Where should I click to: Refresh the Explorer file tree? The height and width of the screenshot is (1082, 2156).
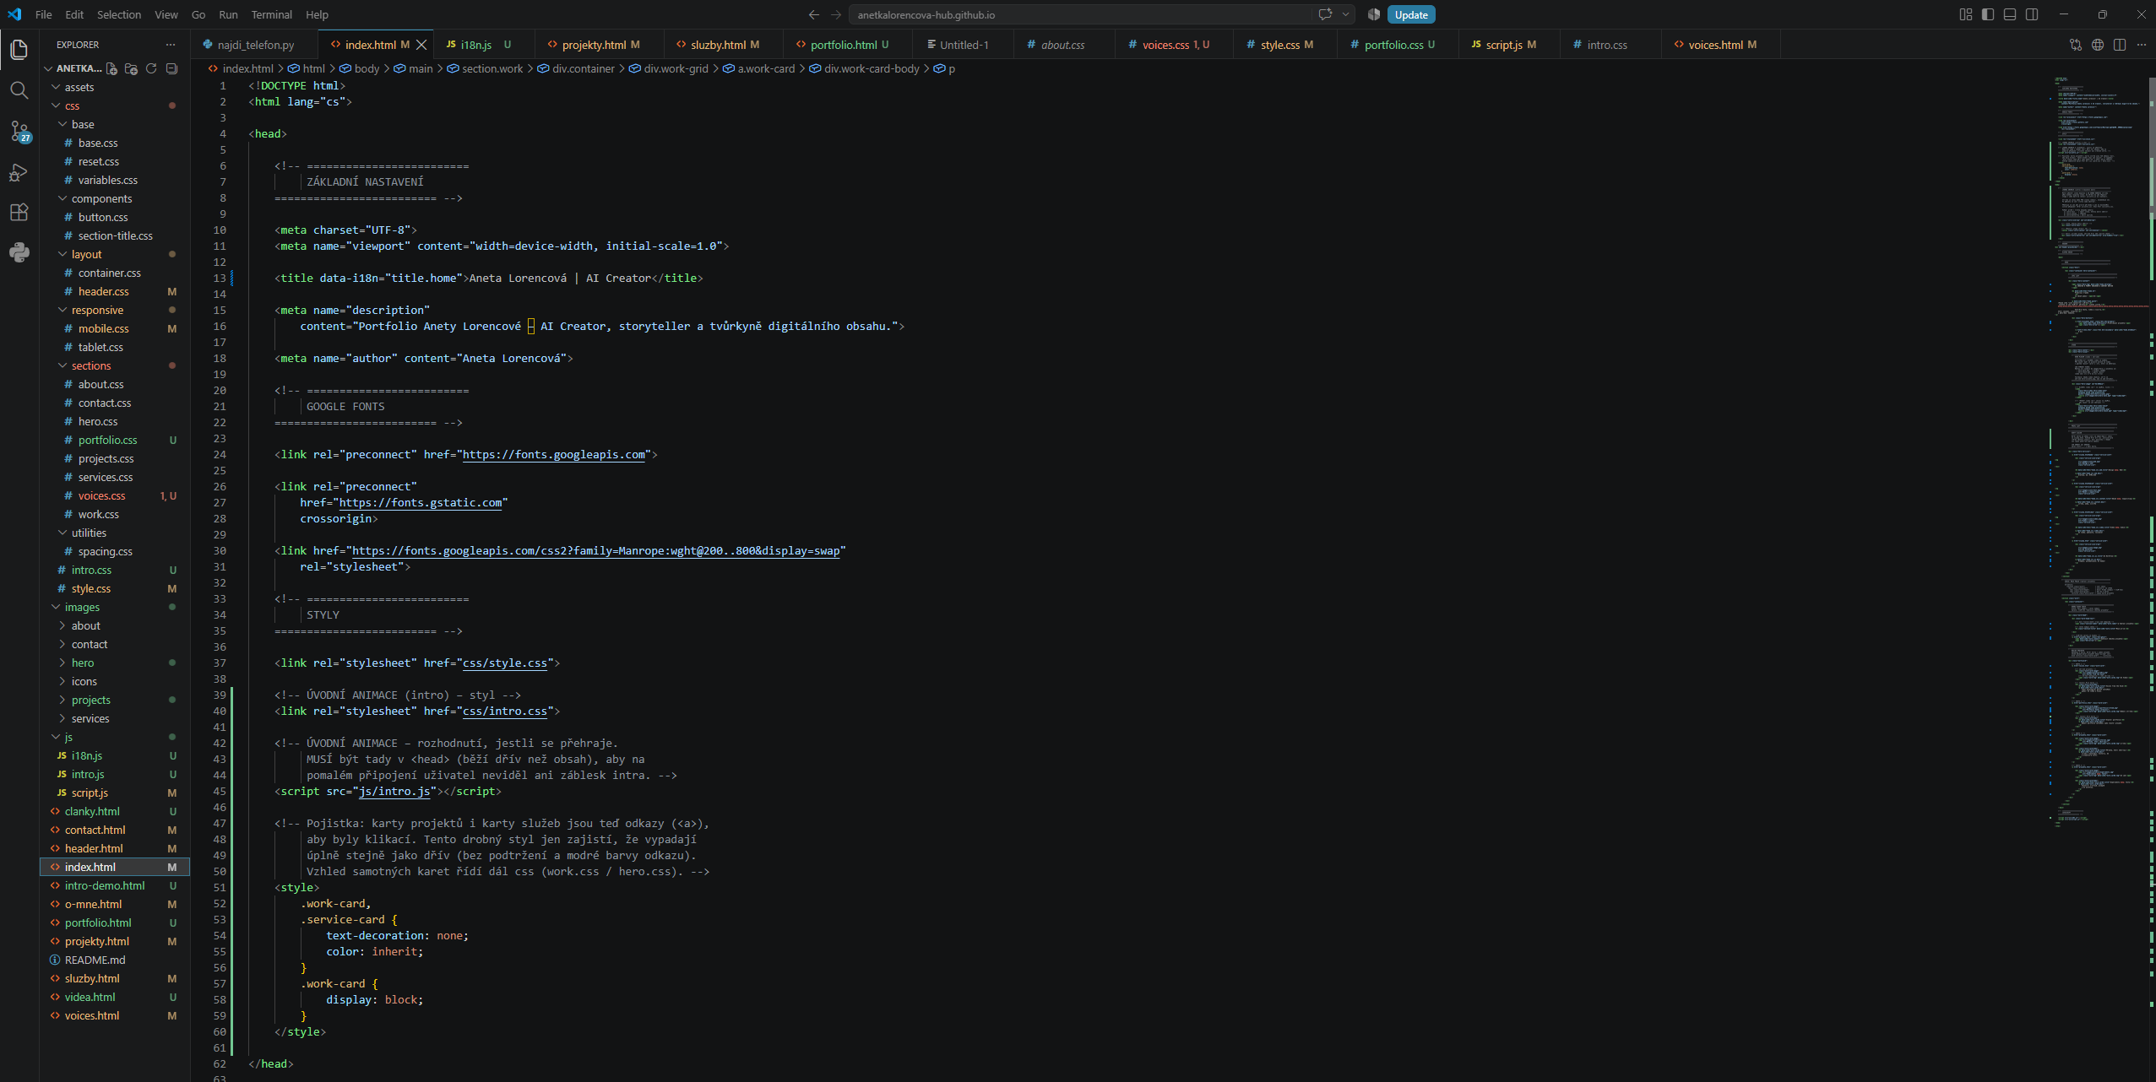click(x=151, y=68)
